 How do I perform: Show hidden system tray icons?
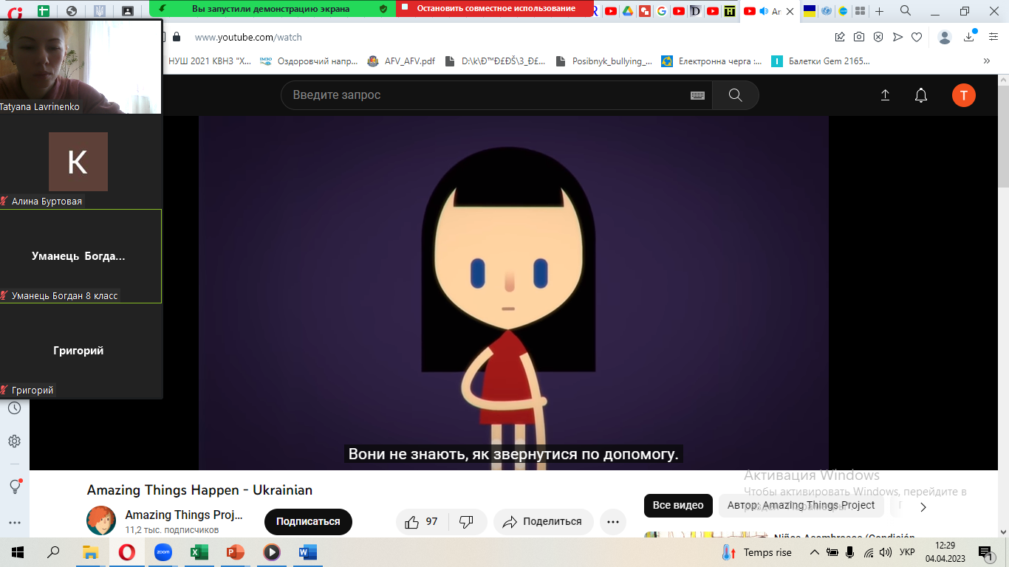pos(814,552)
